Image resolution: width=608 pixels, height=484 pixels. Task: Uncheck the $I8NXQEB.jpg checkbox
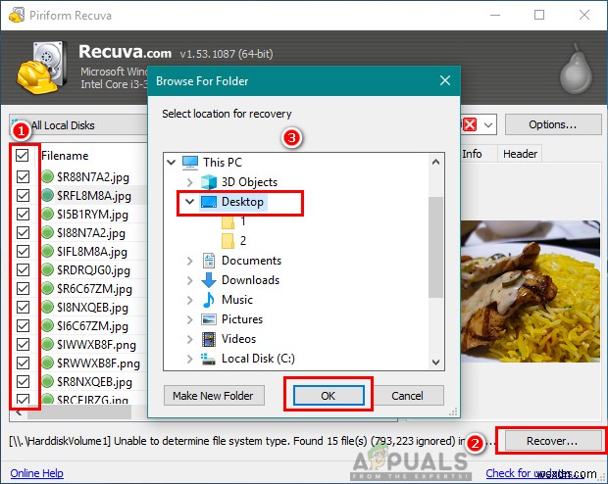[23, 307]
